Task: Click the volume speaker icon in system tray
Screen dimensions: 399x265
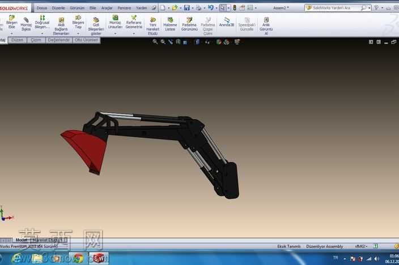Action: click(377, 259)
